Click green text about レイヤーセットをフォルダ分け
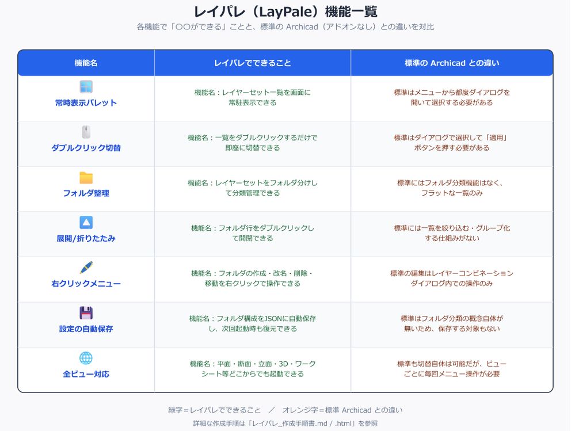Screen dimensions: 575x431 click(253, 188)
